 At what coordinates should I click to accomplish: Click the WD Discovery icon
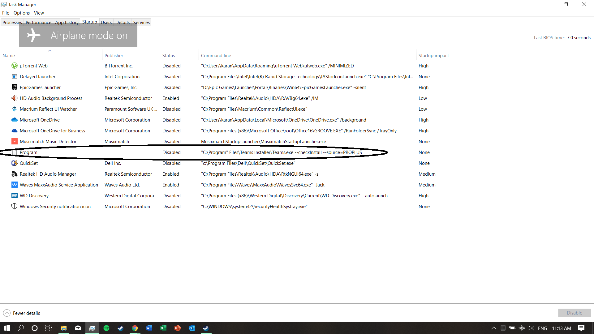[14, 195]
